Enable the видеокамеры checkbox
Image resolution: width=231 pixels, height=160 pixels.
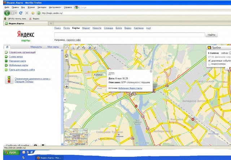(x=209, y=64)
